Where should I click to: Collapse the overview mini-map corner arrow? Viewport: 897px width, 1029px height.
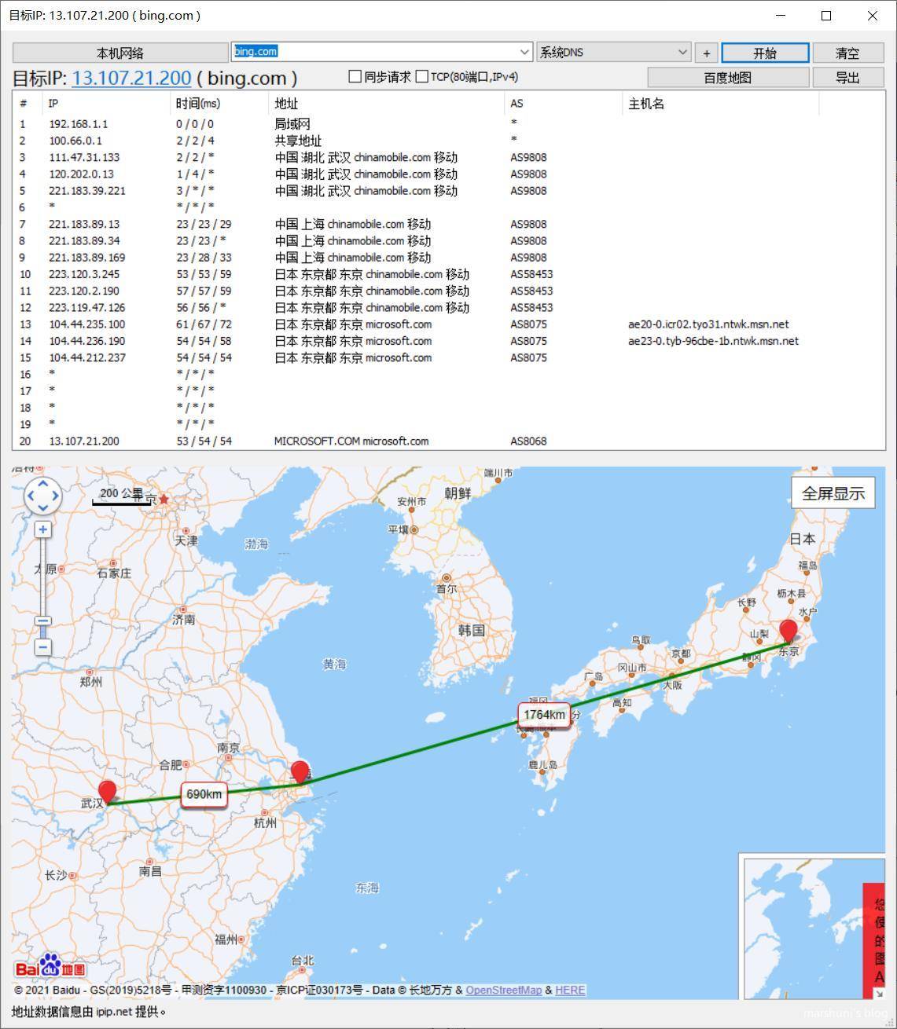(x=878, y=993)
